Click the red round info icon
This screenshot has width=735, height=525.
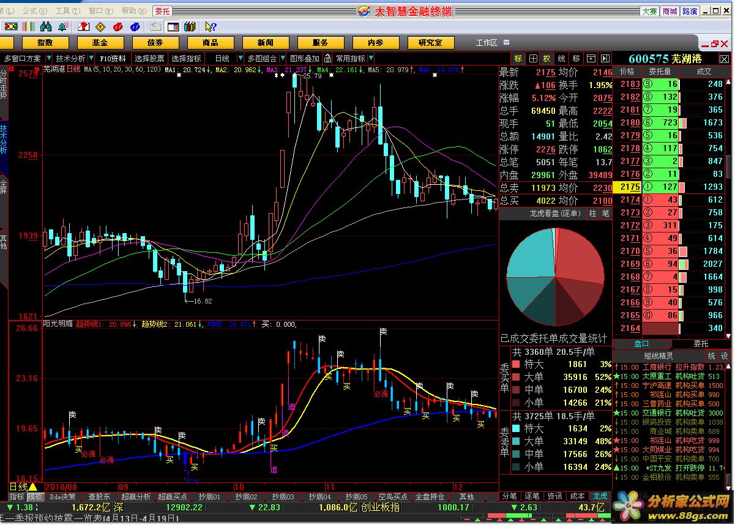(x=118, y=26)
